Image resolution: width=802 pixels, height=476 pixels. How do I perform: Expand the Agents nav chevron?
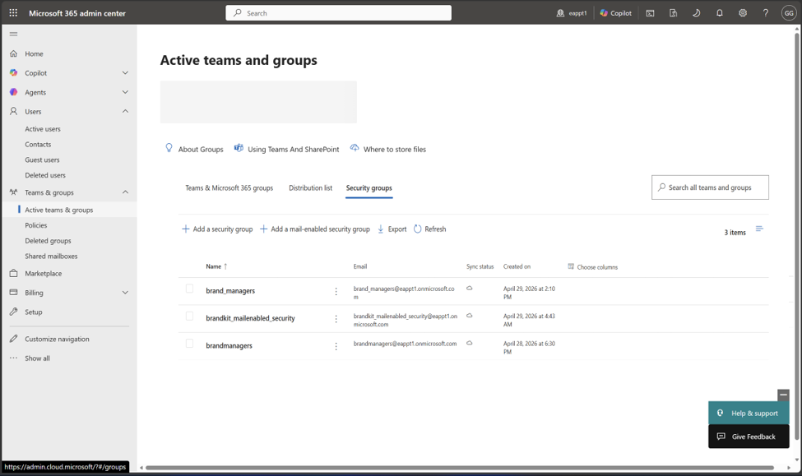pyautogui.click(x=125, y=93)
